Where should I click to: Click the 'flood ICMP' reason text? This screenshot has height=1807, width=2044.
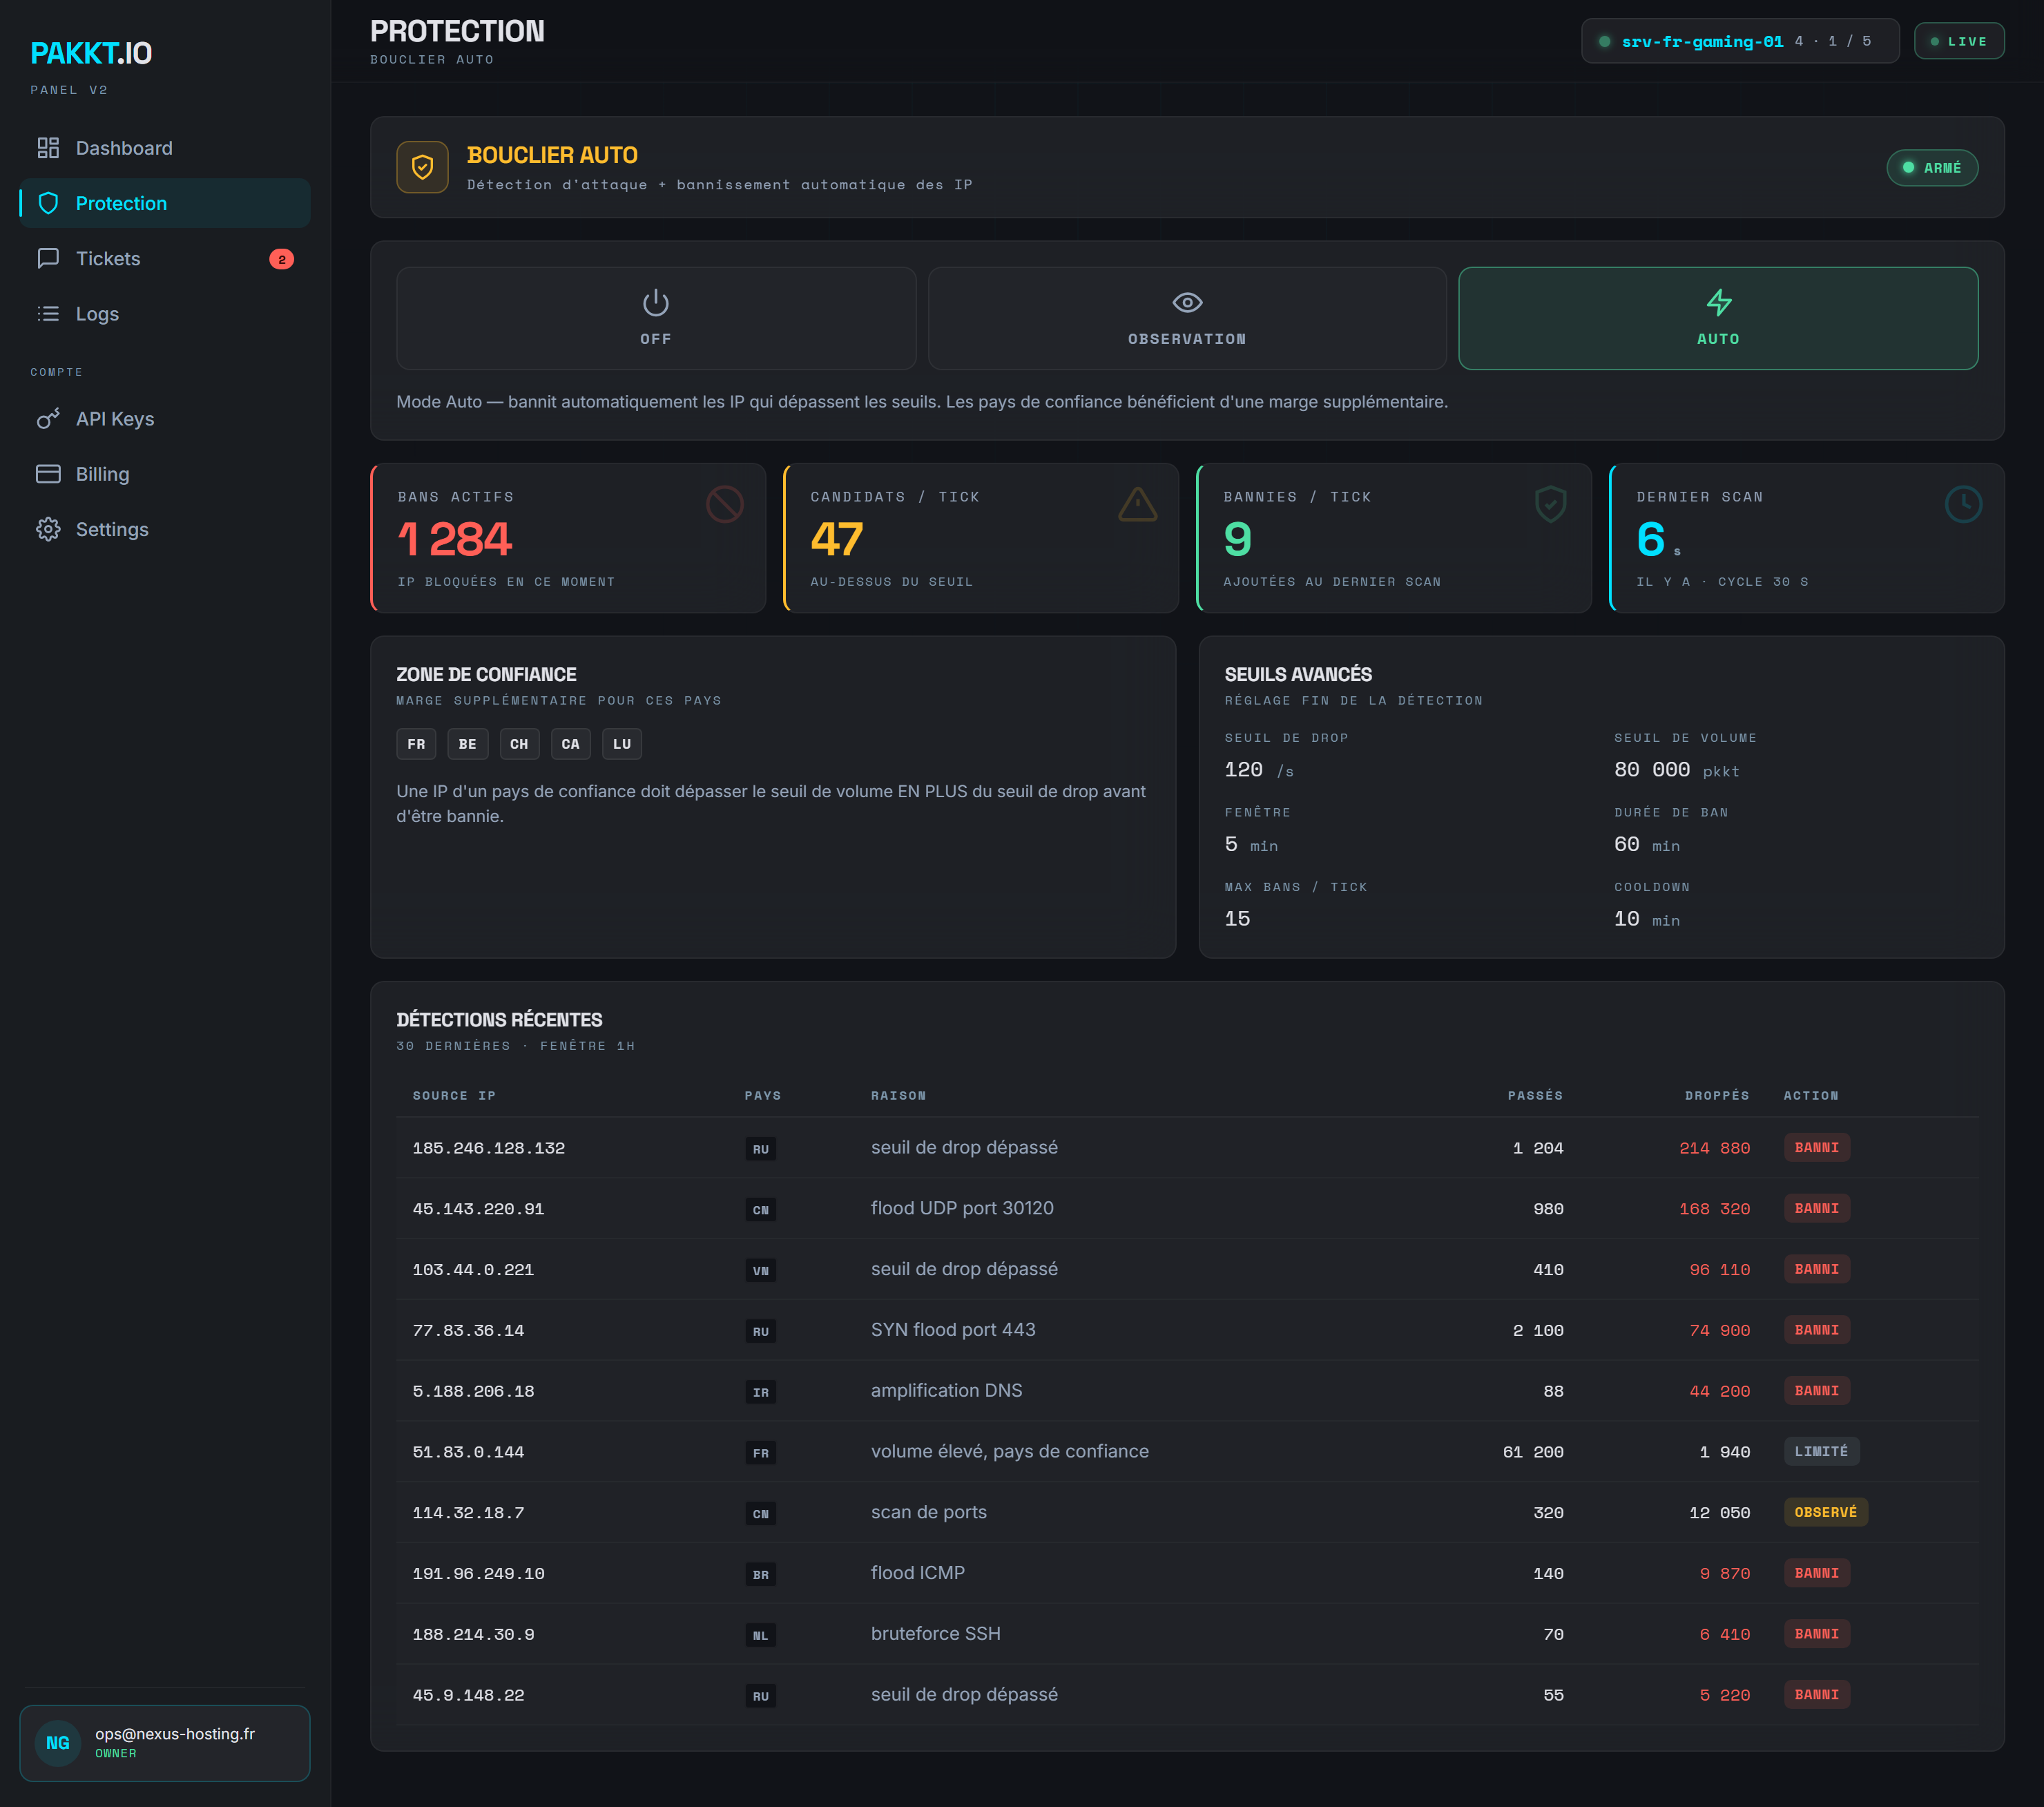pos(918,1573)
